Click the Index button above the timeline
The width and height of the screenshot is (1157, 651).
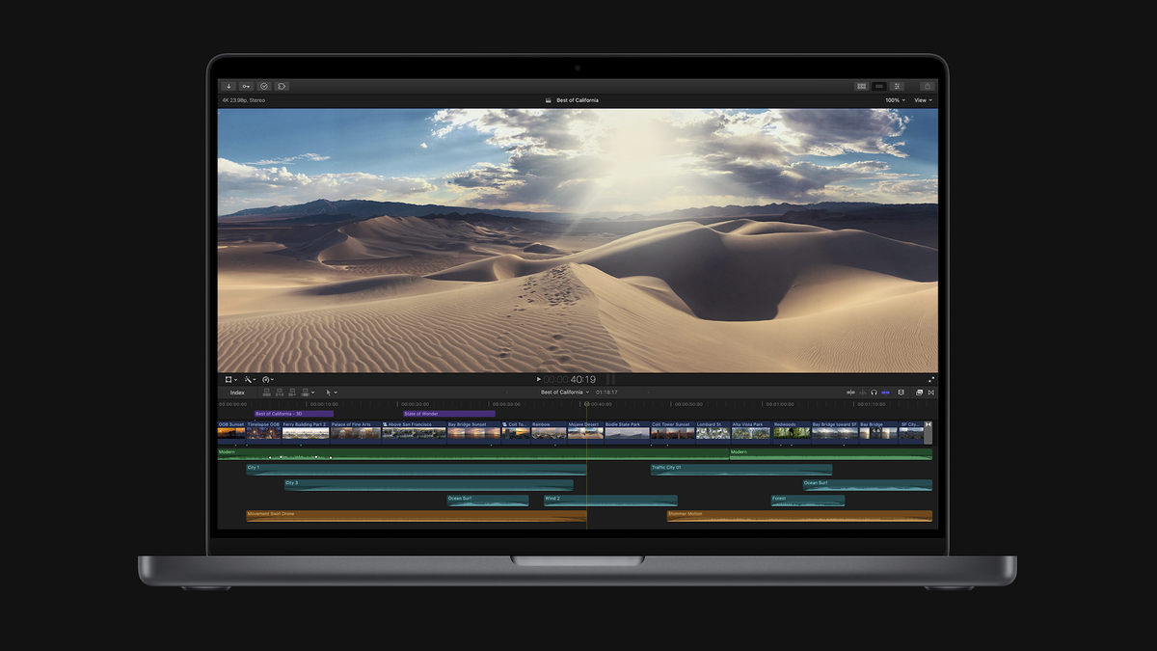click(x=236, y=393)
